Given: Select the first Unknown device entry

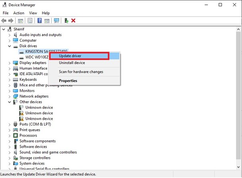Looking at the screenshot, I should [39, 108].
